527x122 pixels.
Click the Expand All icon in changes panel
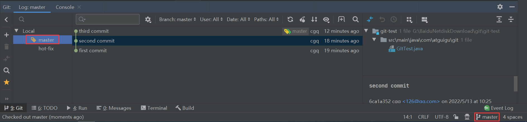pyautogui.click(x=499, y=19)
